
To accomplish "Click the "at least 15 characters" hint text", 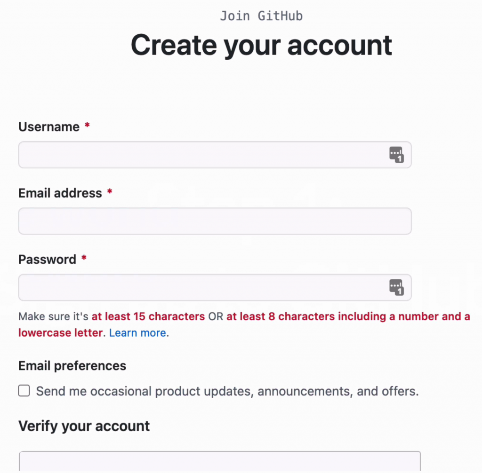I will pyautogui.click(x=148, y=316).
